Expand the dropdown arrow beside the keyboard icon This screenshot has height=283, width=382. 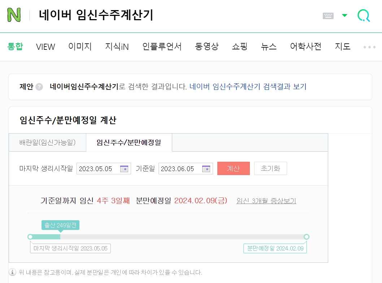pos(344,15)
